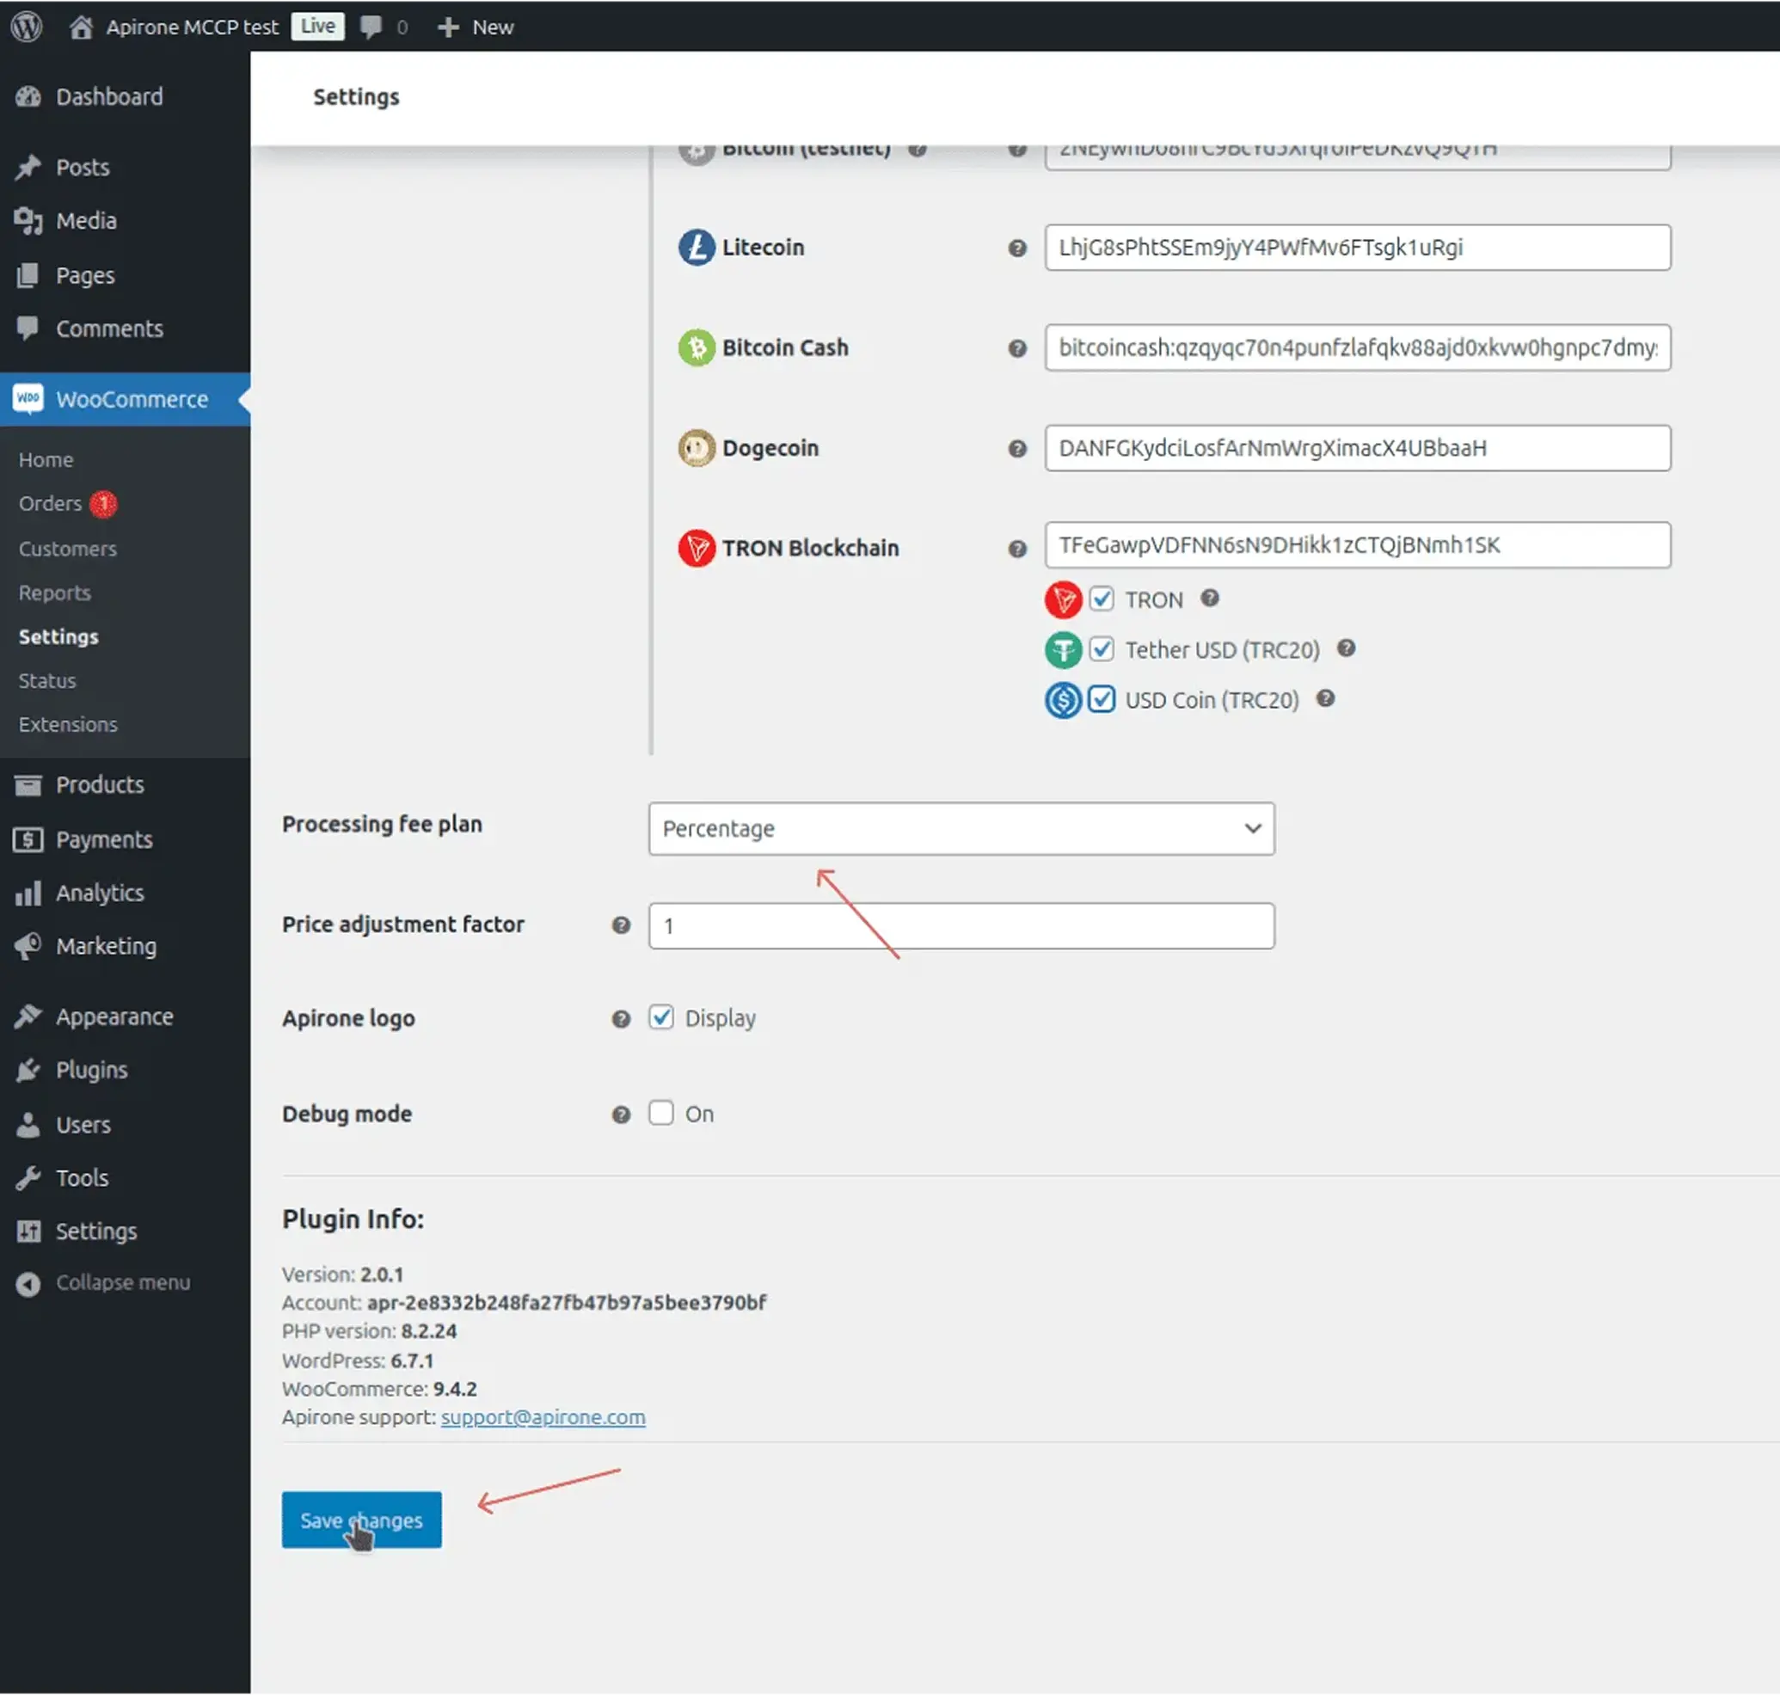Click the Litecoin help question icon
This screenshot has height=1695, width=1780.
pos(1017,249)
